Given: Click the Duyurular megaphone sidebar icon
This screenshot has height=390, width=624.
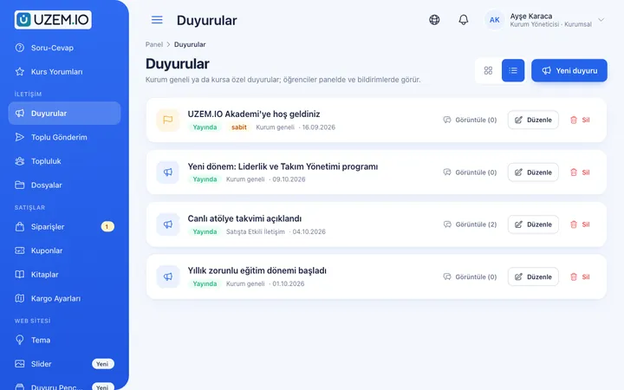Looking at the screenshot, I should pyautogui.click(x=19, y=114).
